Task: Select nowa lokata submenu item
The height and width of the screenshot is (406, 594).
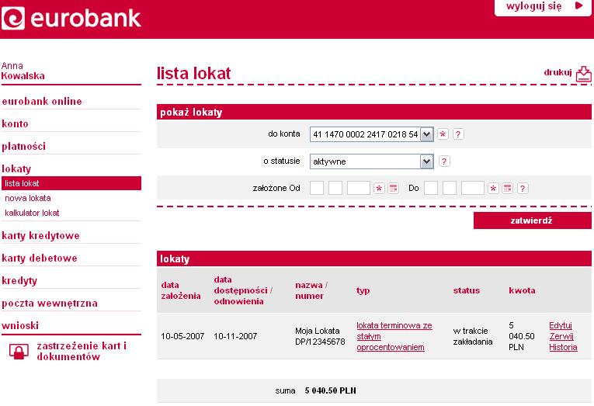Action: point(28,198)
